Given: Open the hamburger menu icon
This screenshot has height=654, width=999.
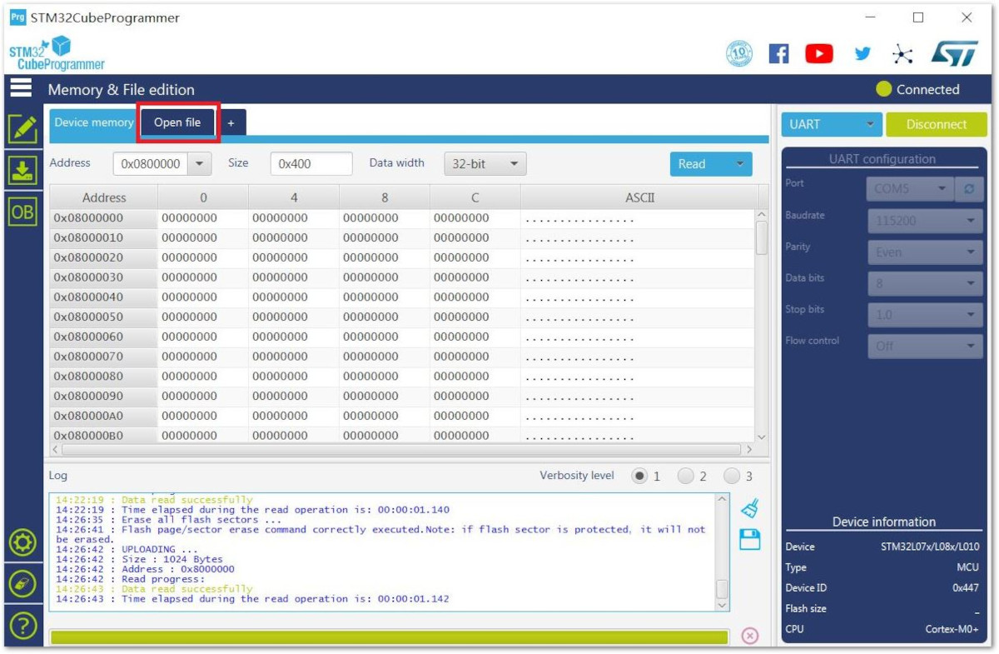Looking at the screenshot, I should [x=21, y=88].
